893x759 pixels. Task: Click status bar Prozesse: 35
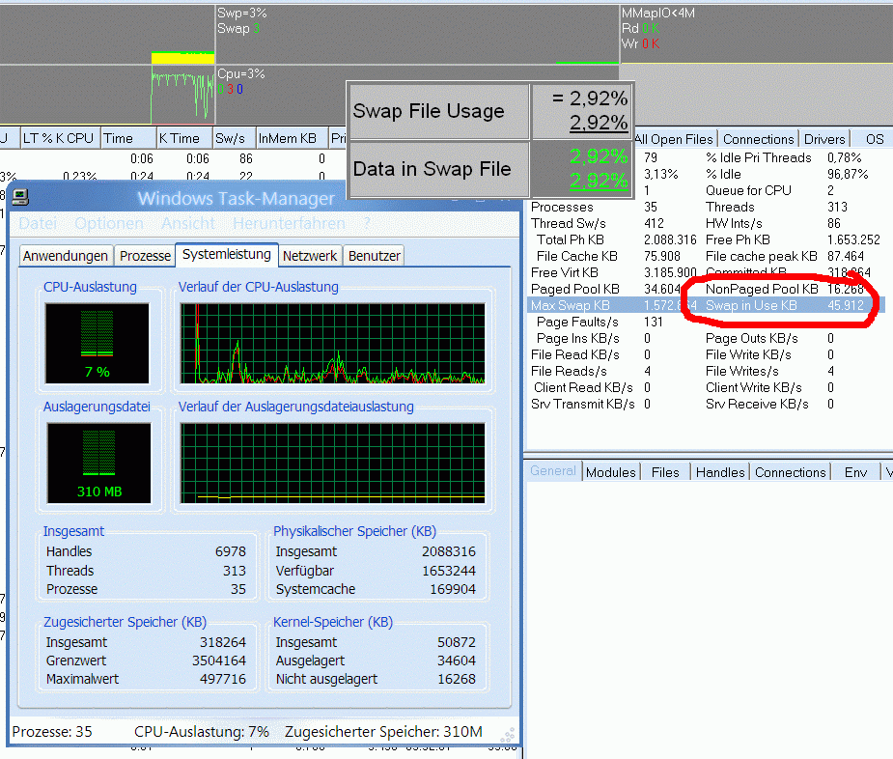click(x=52, y=732)
